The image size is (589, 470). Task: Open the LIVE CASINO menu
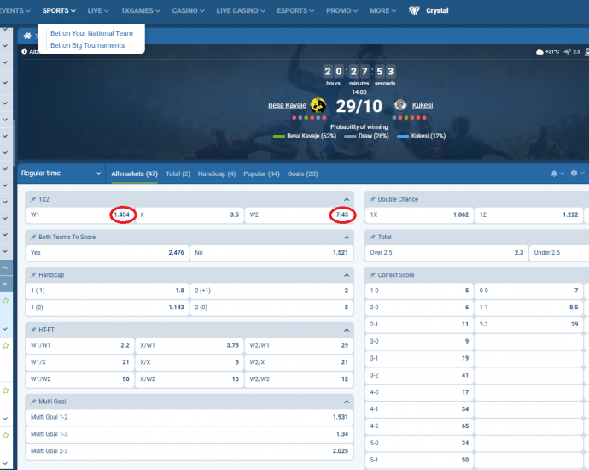(x=241, y=10)
